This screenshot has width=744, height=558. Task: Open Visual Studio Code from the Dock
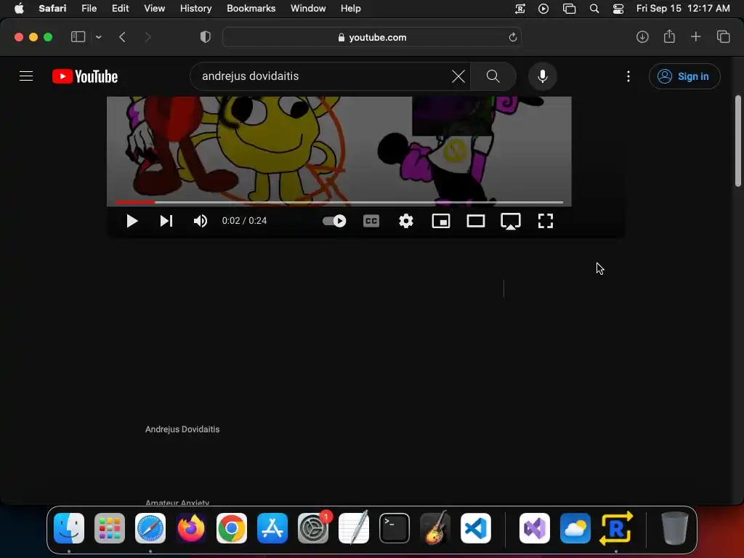[475, 528]
